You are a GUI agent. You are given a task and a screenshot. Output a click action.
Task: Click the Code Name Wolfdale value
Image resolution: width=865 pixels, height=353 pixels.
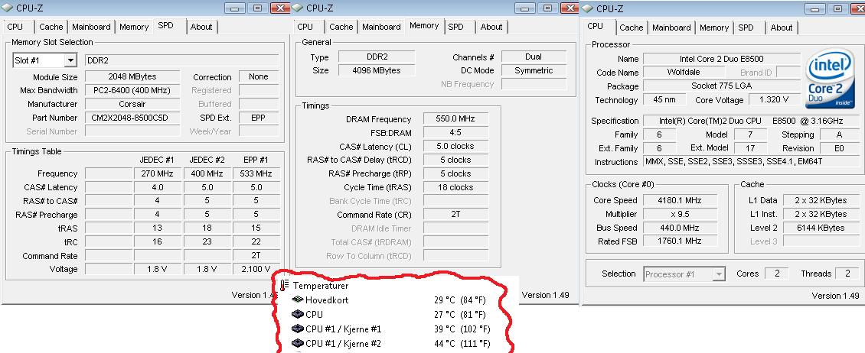(684, 72)
